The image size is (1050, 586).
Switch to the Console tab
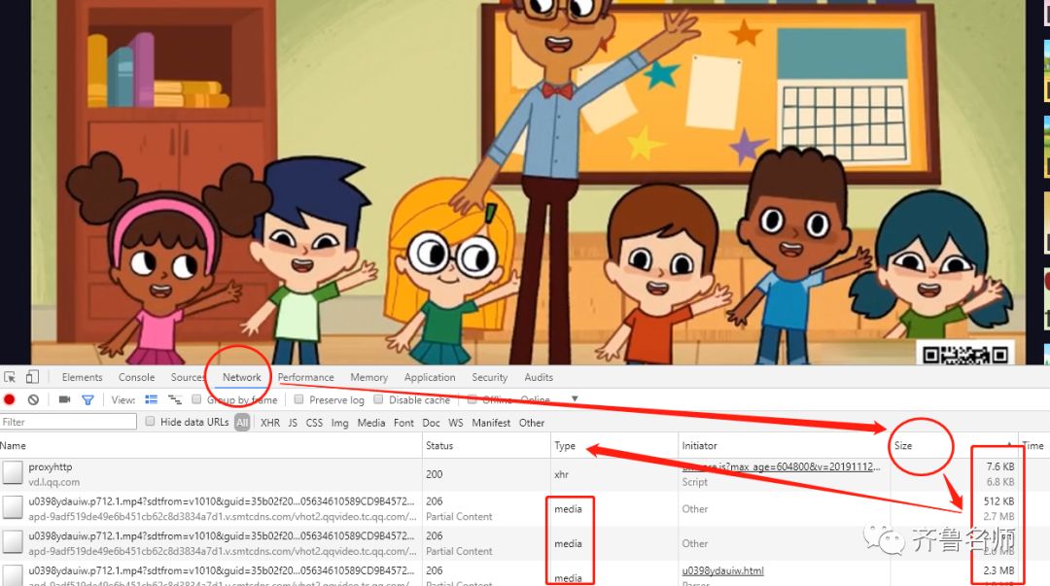137,377
